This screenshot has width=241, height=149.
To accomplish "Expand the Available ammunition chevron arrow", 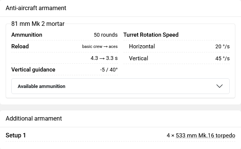I will click(x=219, y=86).
